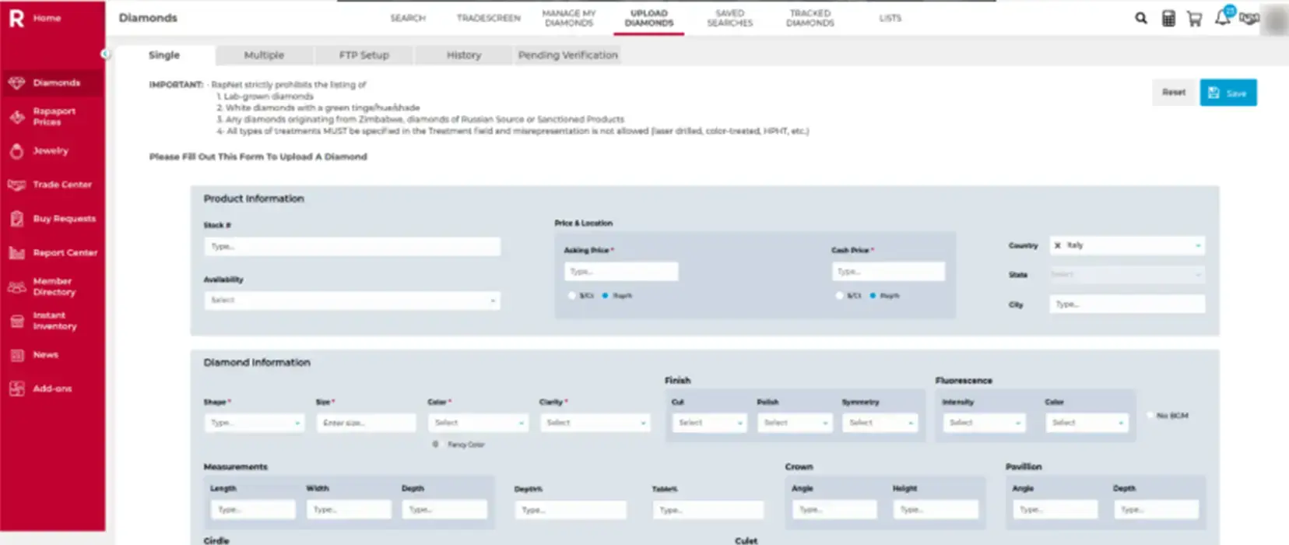Open the notifications bell icon

point(1222,17)
